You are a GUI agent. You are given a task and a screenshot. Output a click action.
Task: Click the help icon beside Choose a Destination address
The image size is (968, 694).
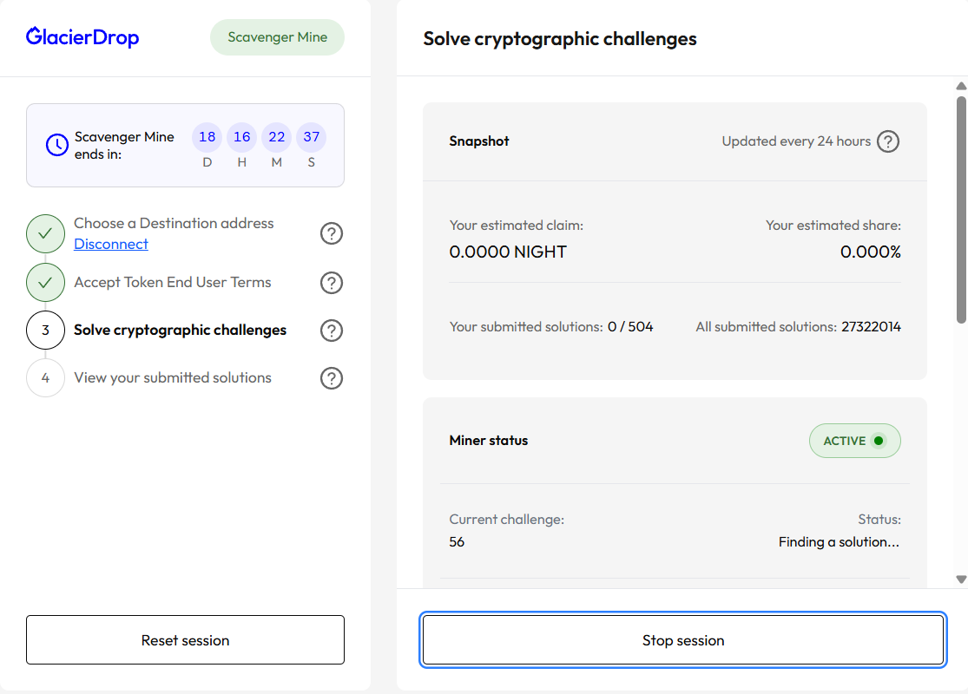[332, 233]
